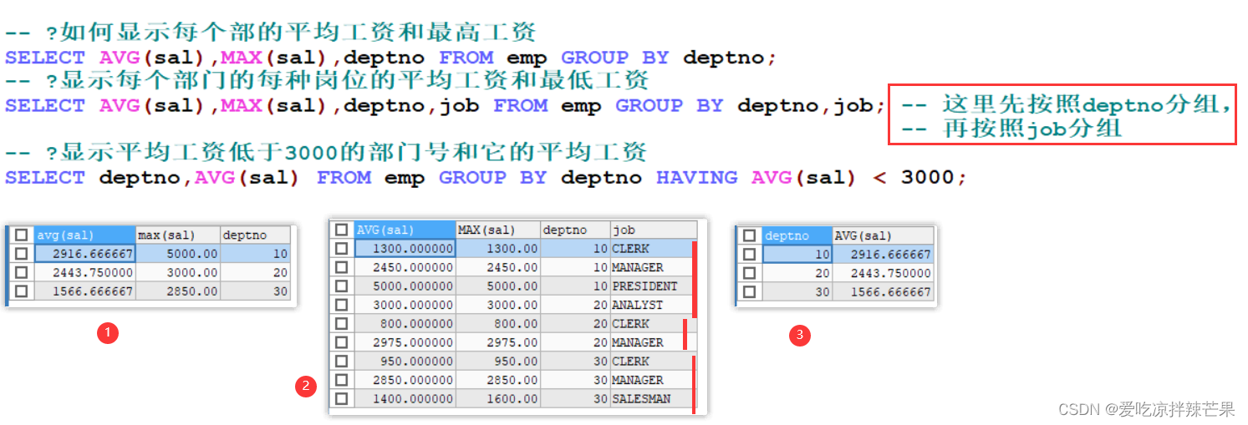The height and width of the screenshot is (425, 1248).
Task: Check the row box for 10 MANAGER
Action: (x=341, y=267)
